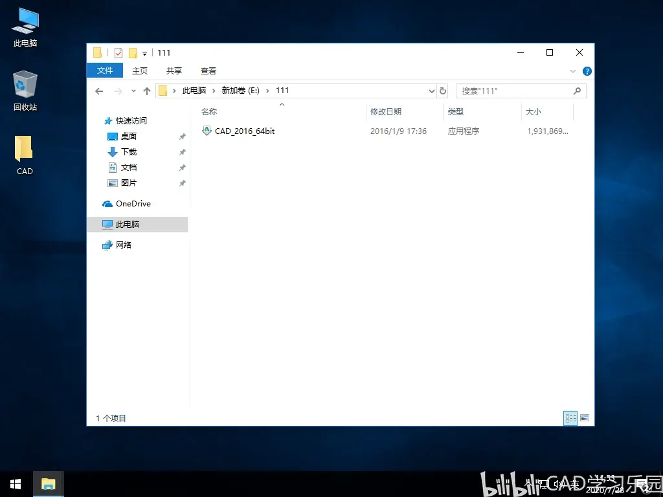Click the new folder icon in the quick access toolbar
Image resolution: width=663 pixels, height=497 pixels.
click(x=133, y=53)
